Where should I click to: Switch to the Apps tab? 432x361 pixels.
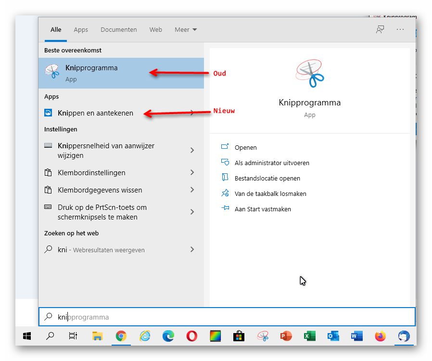pos(81,29)
